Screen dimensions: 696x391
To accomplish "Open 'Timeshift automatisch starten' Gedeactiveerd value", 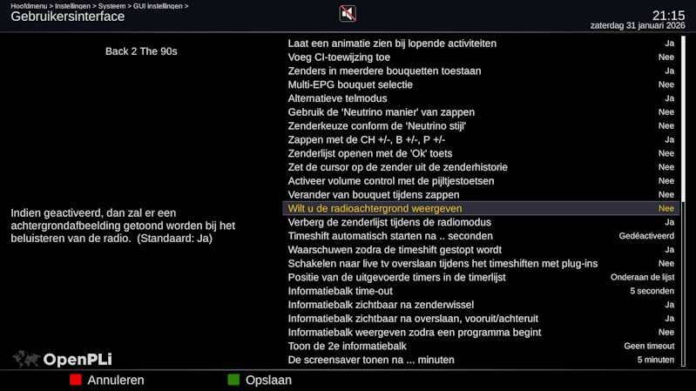I will [645, 236].
